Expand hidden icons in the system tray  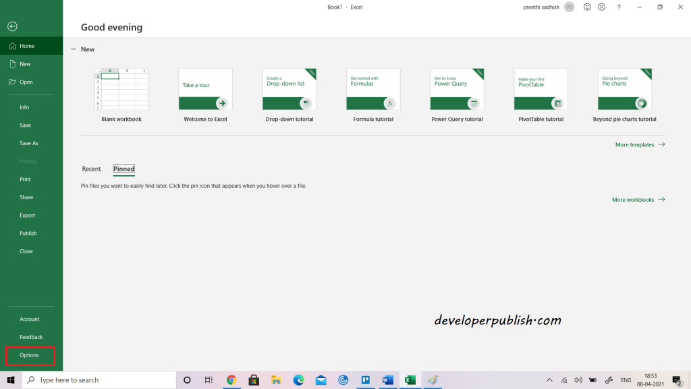click(x=548, y=380)
